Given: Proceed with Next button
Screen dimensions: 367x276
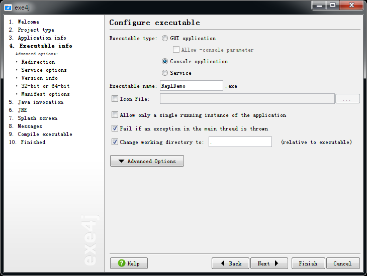Looking at the screenshot, I should click(269, 263).
